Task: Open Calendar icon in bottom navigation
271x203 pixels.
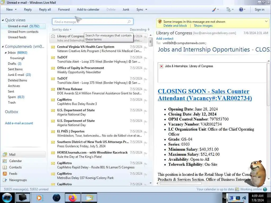Action: pos(5,161)
